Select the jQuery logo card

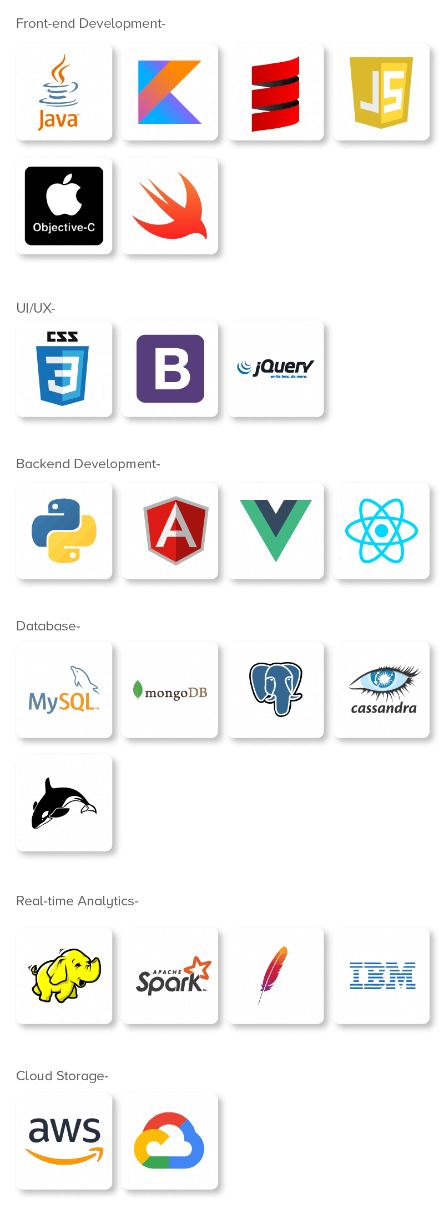pos(276,369)
